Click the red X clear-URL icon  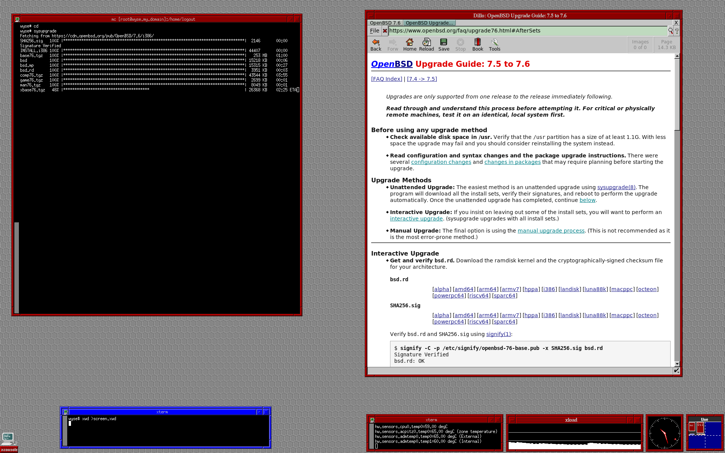tap(385, 31)
